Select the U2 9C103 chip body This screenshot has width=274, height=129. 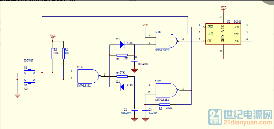pyautogui.click(x=223, y=34)
